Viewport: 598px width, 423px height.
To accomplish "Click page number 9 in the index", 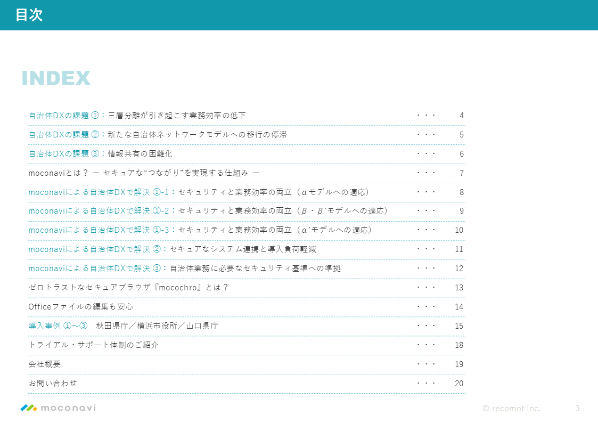I will [462, 211].
